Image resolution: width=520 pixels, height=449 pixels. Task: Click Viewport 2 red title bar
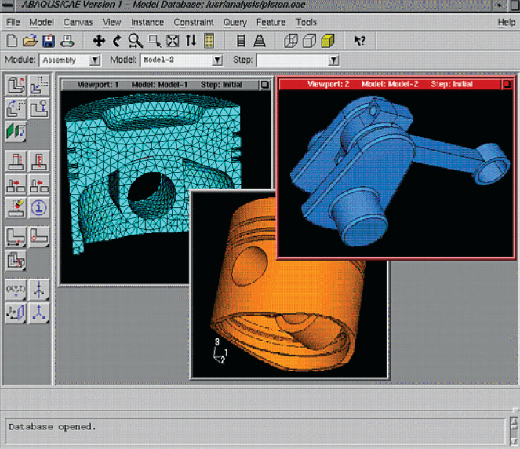click(x=390, y=84)
